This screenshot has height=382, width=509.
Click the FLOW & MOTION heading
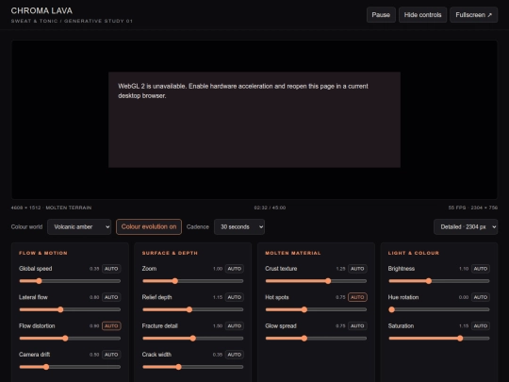coord(43,253)
